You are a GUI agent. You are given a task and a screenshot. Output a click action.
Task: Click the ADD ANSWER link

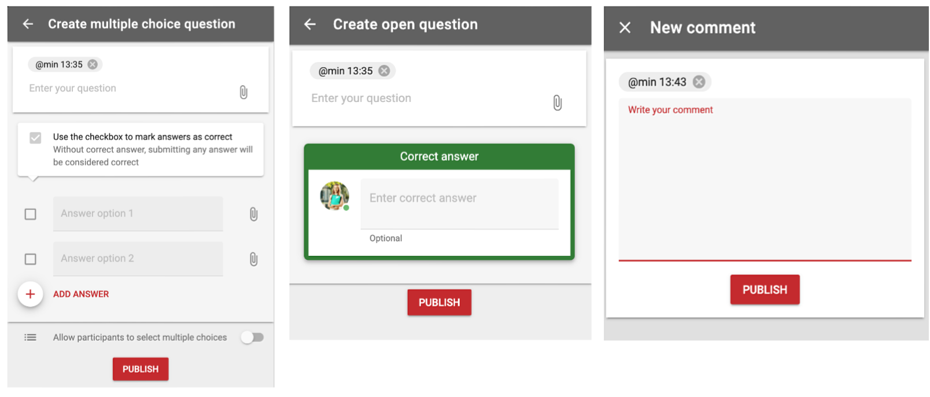tap(81, 294)
